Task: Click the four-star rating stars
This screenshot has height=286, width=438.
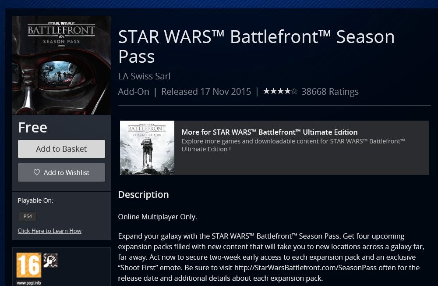Action: coord(280,91)
